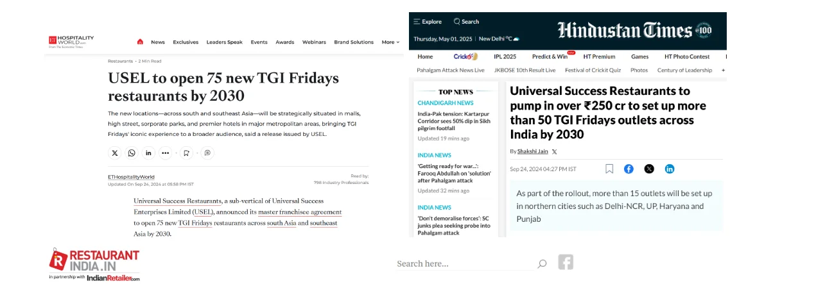Expand the More dropdown in HospitalityWorld nav
Image resolution: width=816 pixels, height=284 pixels.
click(390, 42)
